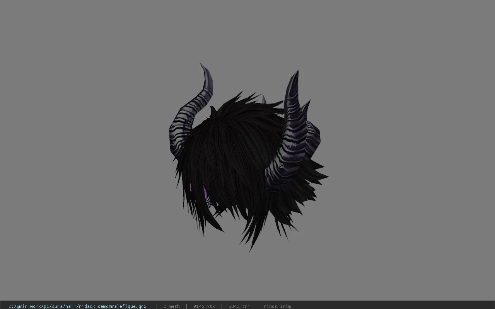Click the '5842 tri' triangle count
Screen dimensions: 495x309
tap(239, 306)
